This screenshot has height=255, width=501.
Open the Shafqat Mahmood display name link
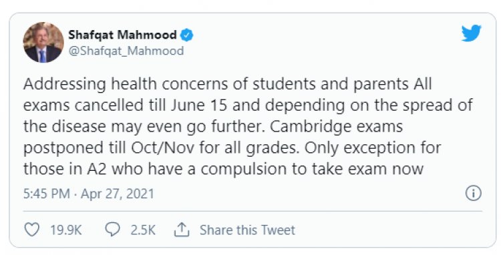122,35
